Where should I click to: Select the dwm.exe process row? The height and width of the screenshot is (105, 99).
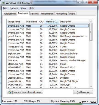48,60
